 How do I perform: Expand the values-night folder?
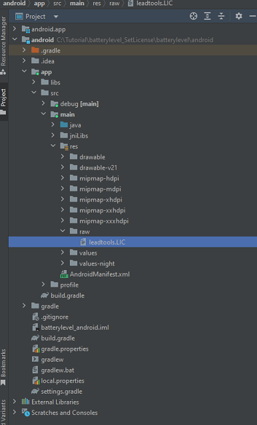[x=63, y=263]
